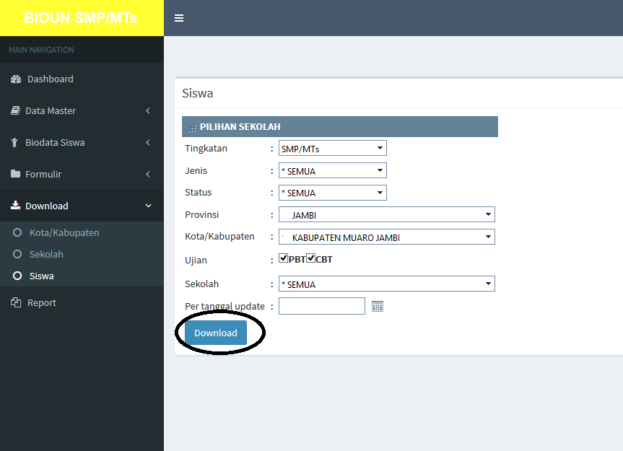Open the calendar date picker icon

[378, 307]
